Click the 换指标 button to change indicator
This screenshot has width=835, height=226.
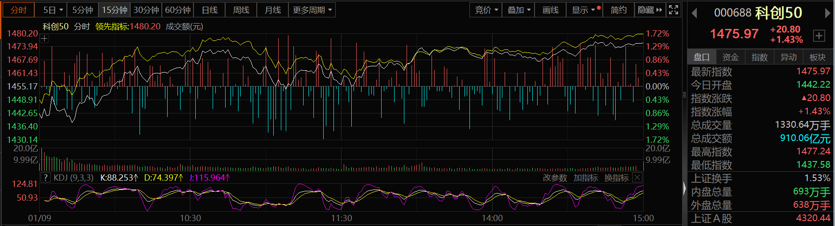pos(616,178)
